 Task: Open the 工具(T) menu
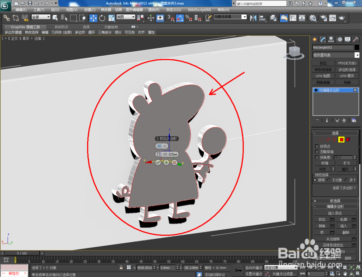(x=39, y=10)
